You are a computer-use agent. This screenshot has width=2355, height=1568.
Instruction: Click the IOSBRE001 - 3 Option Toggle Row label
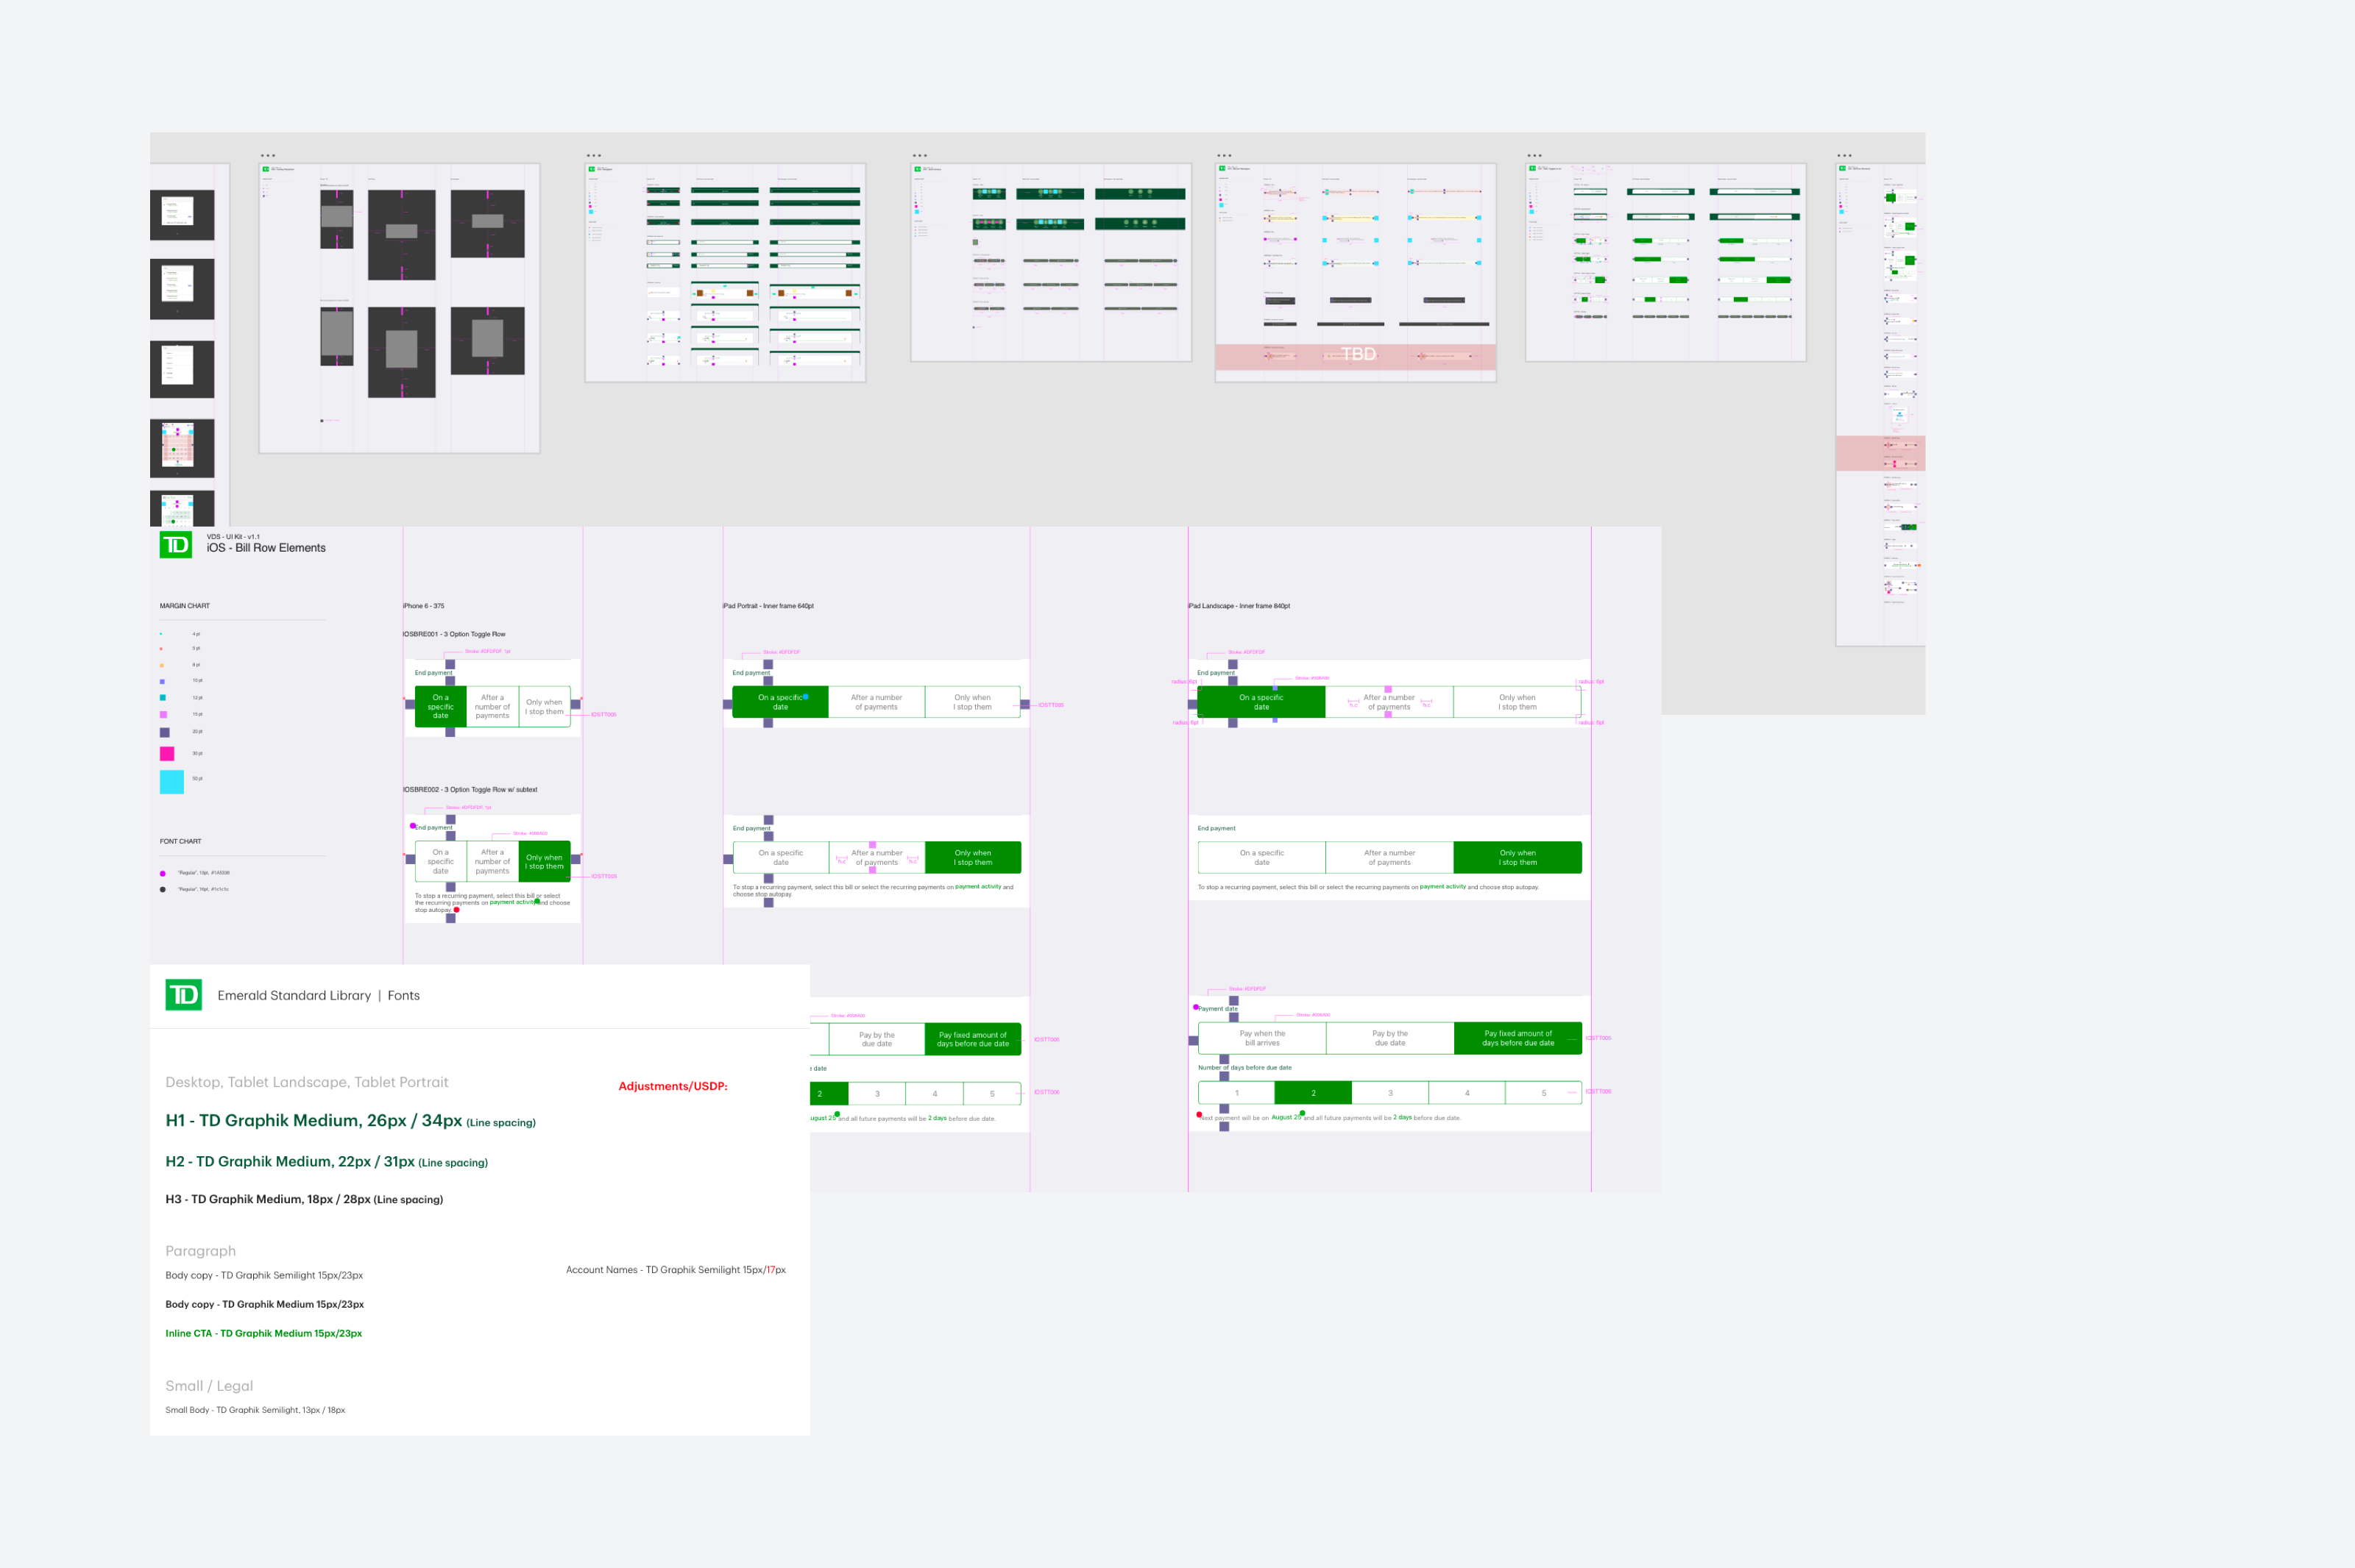454,634
